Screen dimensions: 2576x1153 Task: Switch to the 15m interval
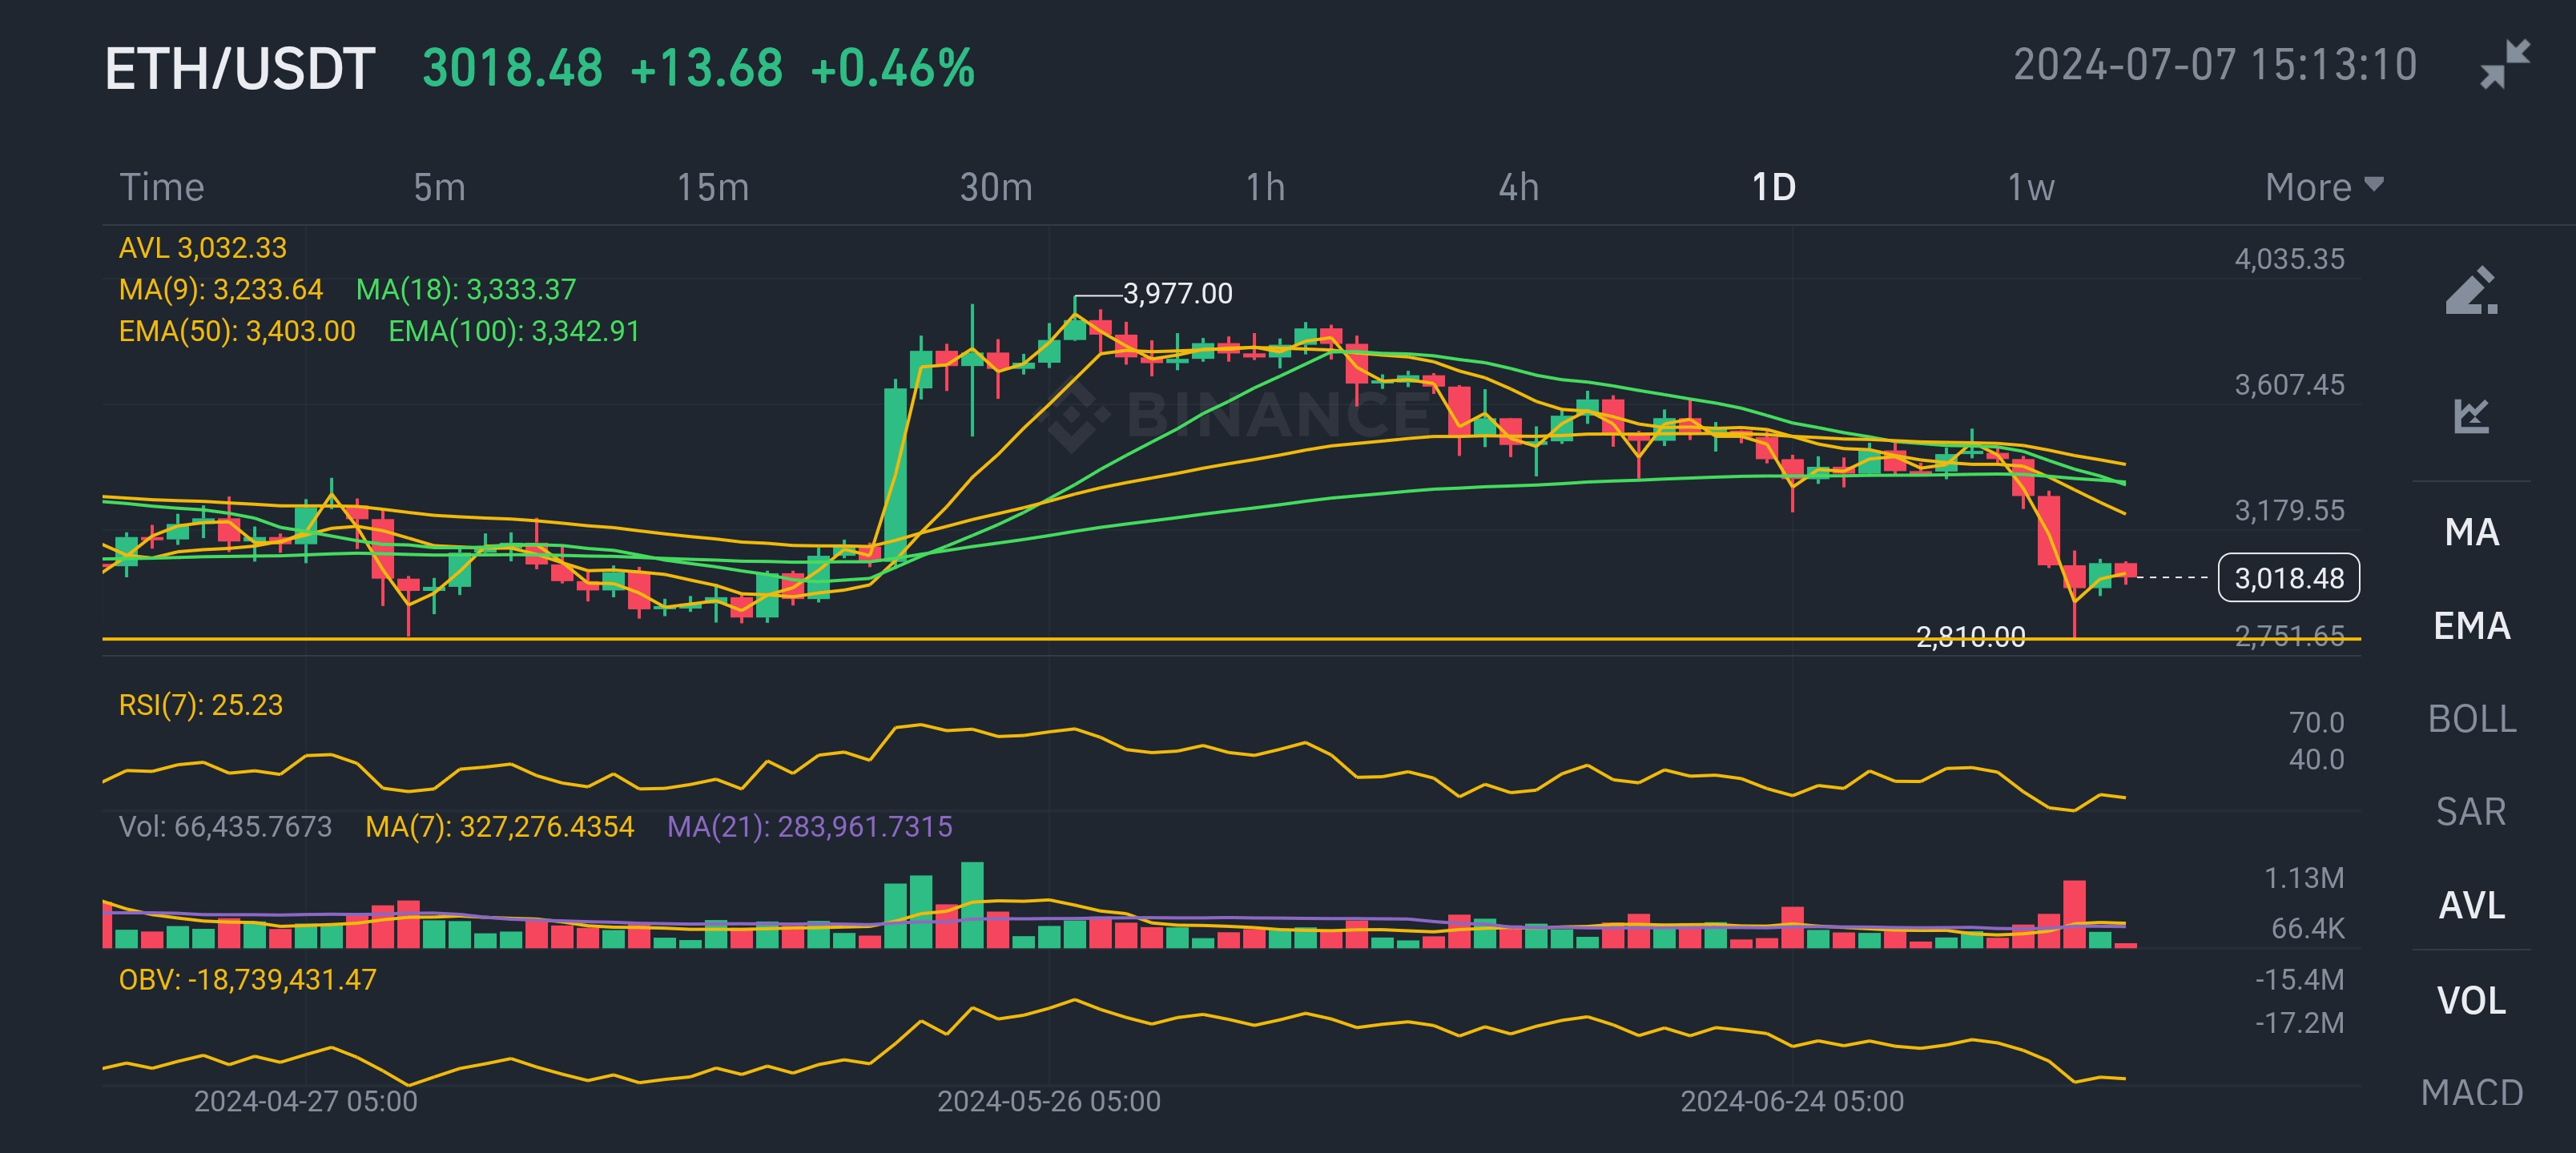[x=712, y=187]
